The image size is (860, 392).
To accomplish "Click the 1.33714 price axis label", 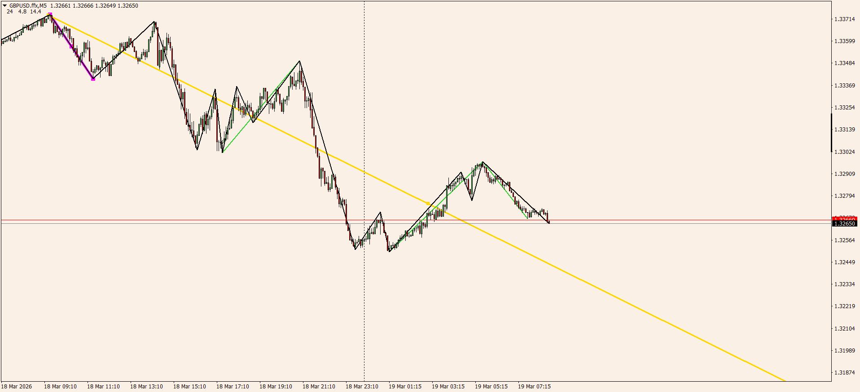I will click(844, 19).
